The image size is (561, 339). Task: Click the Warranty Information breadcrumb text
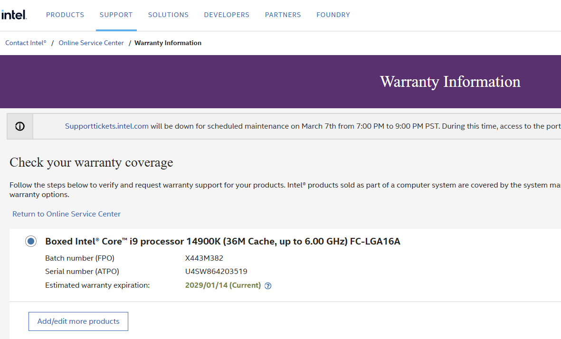pos(168,43)
